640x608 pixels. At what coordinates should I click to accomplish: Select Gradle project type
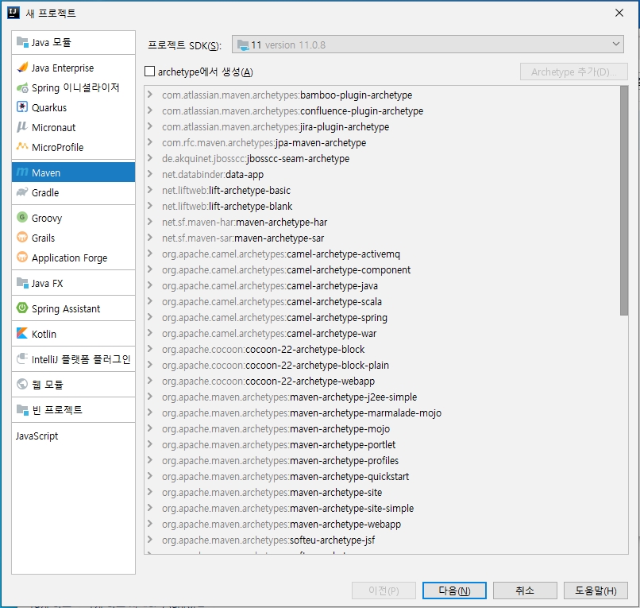[74, 192]
